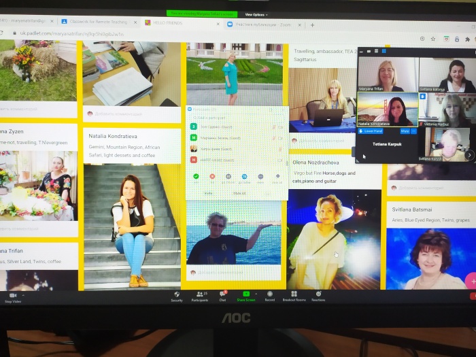Open Breakout Rooms icon

(x=293, y=294)
